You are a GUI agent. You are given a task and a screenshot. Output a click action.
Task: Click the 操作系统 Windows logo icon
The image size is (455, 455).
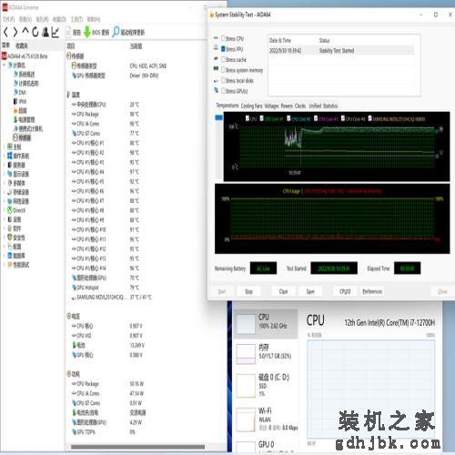(10, 156)
